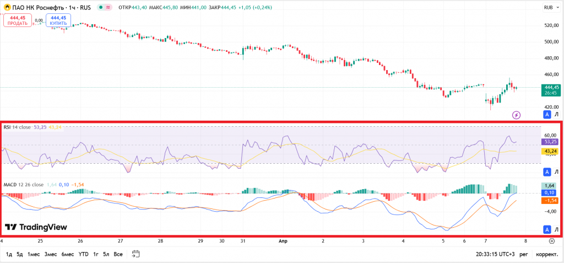Viewport: 564px width, 263px height.
Task: Select the 5д time range
Action: [x=20, y=254]
